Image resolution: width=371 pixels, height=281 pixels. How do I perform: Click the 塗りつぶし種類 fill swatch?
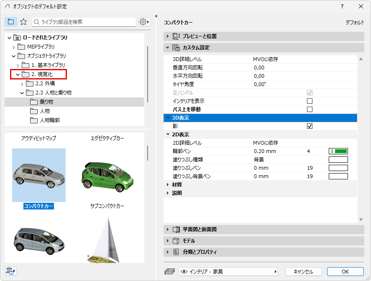(x=338, y=159)
